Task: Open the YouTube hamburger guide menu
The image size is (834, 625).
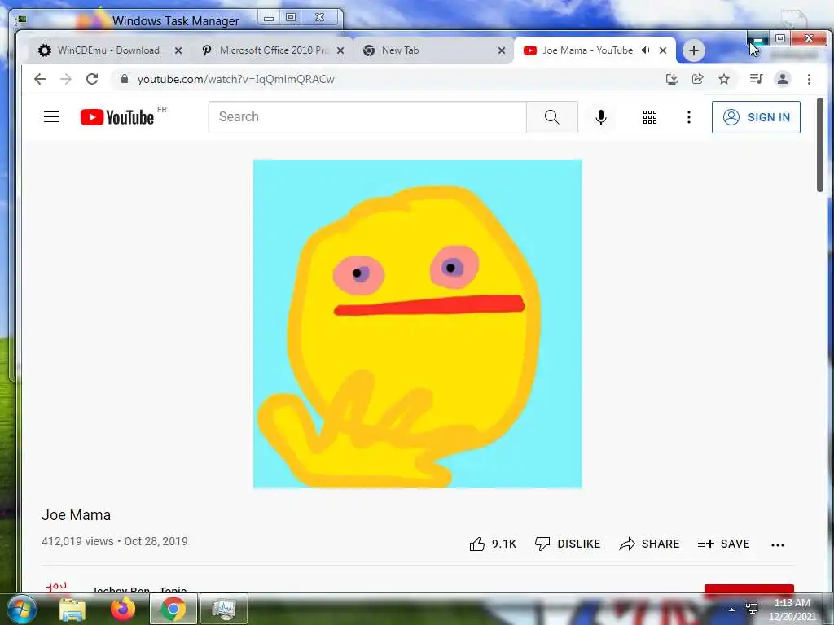Action: (x=51, y=117)
